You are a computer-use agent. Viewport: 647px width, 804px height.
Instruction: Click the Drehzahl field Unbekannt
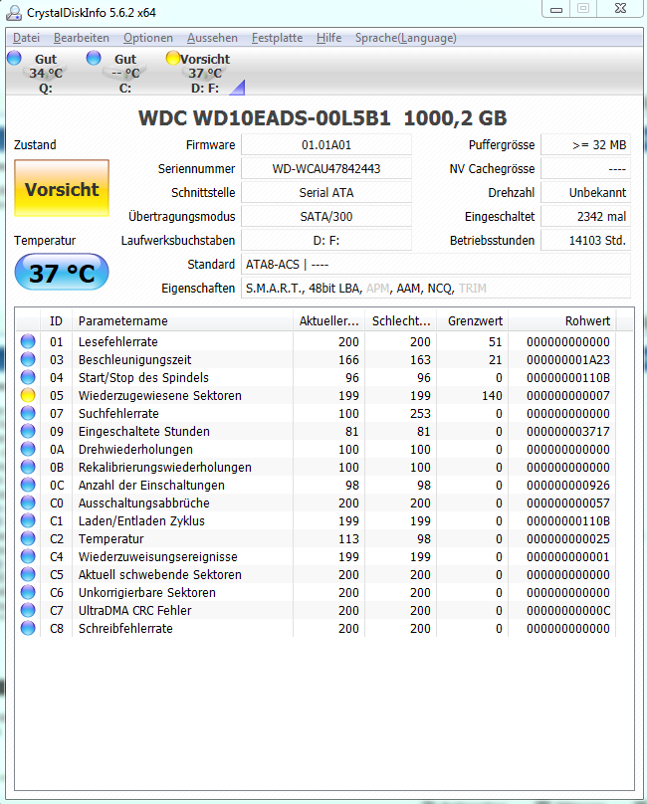pos(586,193)
